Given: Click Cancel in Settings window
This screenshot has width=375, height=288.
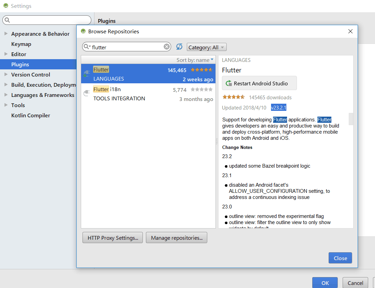Looking at the screenshot, I should (355, 283).
